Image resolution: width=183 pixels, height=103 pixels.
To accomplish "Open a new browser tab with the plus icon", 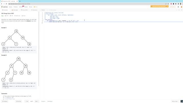I will pyautogui.click(x=20, y=1).
